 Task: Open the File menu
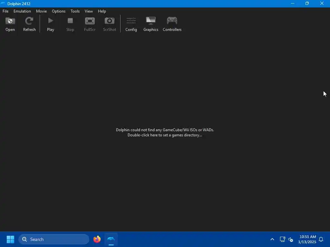point(5,11)
